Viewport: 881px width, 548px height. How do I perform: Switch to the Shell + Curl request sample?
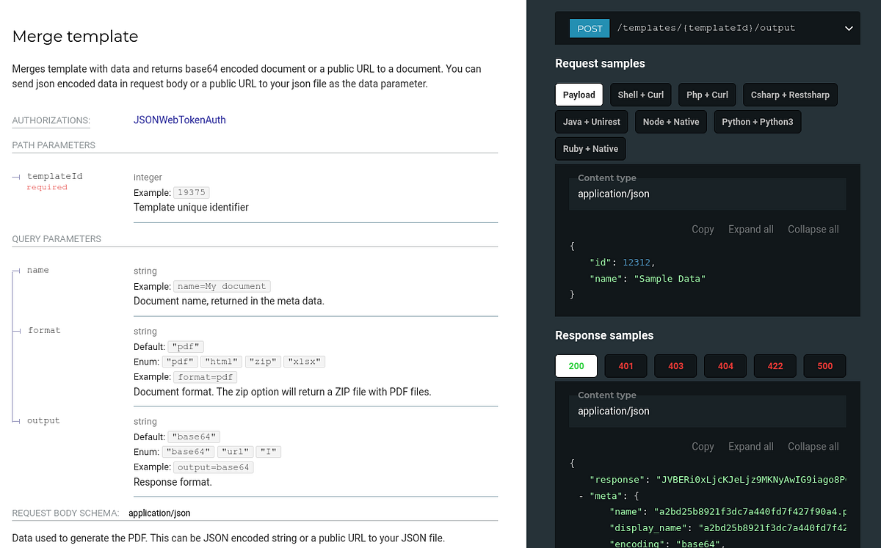[640, 95]
